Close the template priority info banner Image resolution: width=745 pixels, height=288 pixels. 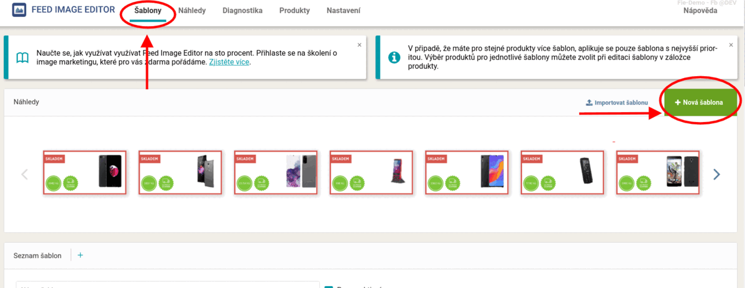coord(731,45)
